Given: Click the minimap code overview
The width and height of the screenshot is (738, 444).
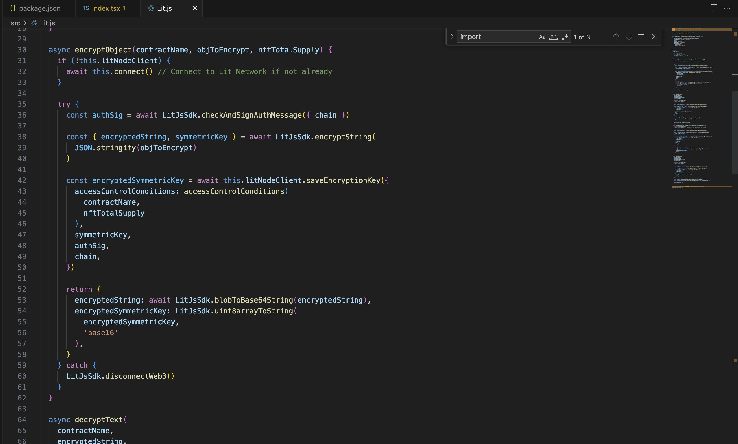Looking at the screenshot, I should 701,108.
